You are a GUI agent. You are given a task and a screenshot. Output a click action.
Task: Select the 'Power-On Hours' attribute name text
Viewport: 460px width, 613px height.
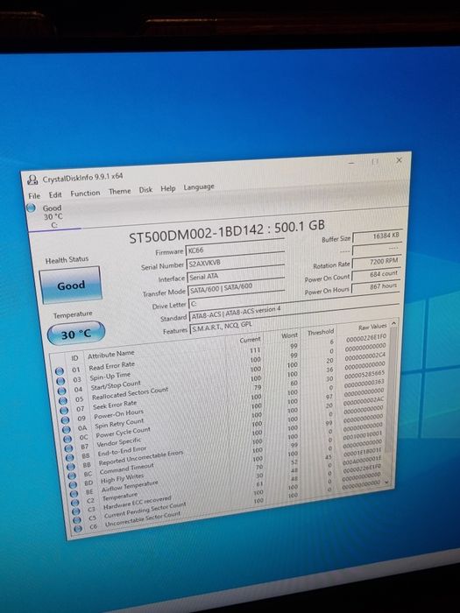(118, 415)
